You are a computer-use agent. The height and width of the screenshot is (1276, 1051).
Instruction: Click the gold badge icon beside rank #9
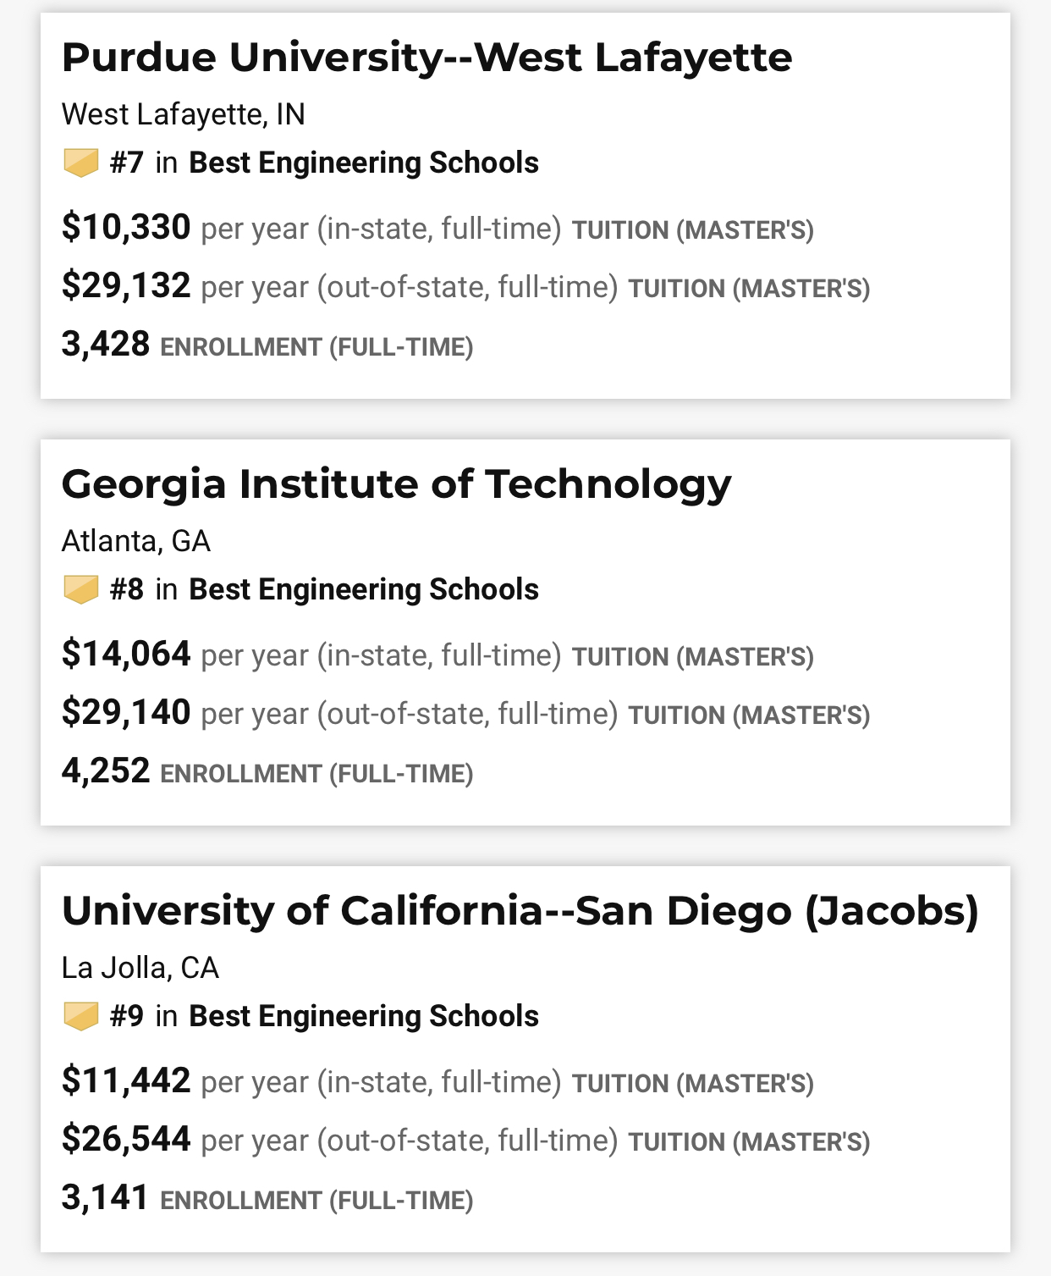point(81,1016)
